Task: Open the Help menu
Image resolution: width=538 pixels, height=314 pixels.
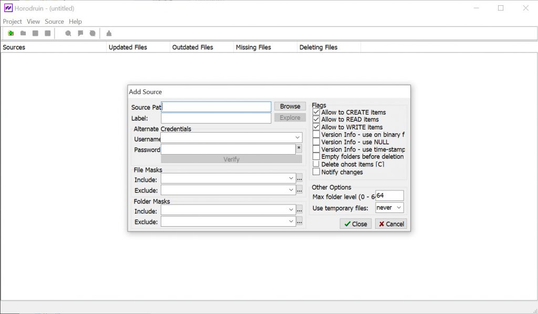Action: pos(75,21)
